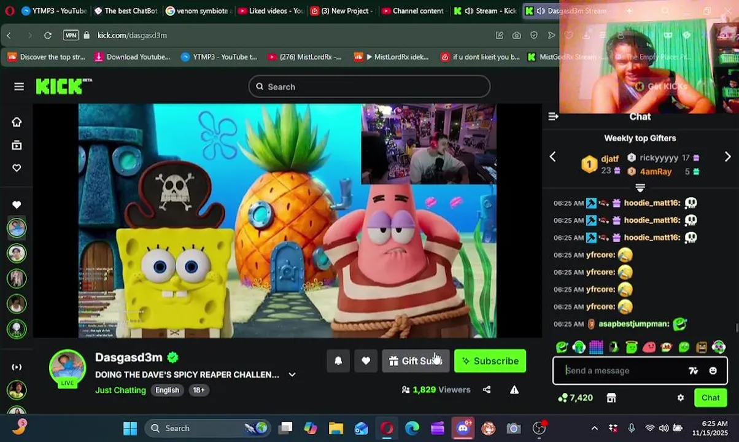739x442 pixels.
Task: Switch to YTMP3 - YouTube tab
Action: point(53,10)
